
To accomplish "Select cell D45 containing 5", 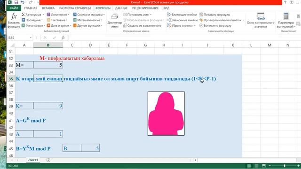I will [x=90, y=148].
